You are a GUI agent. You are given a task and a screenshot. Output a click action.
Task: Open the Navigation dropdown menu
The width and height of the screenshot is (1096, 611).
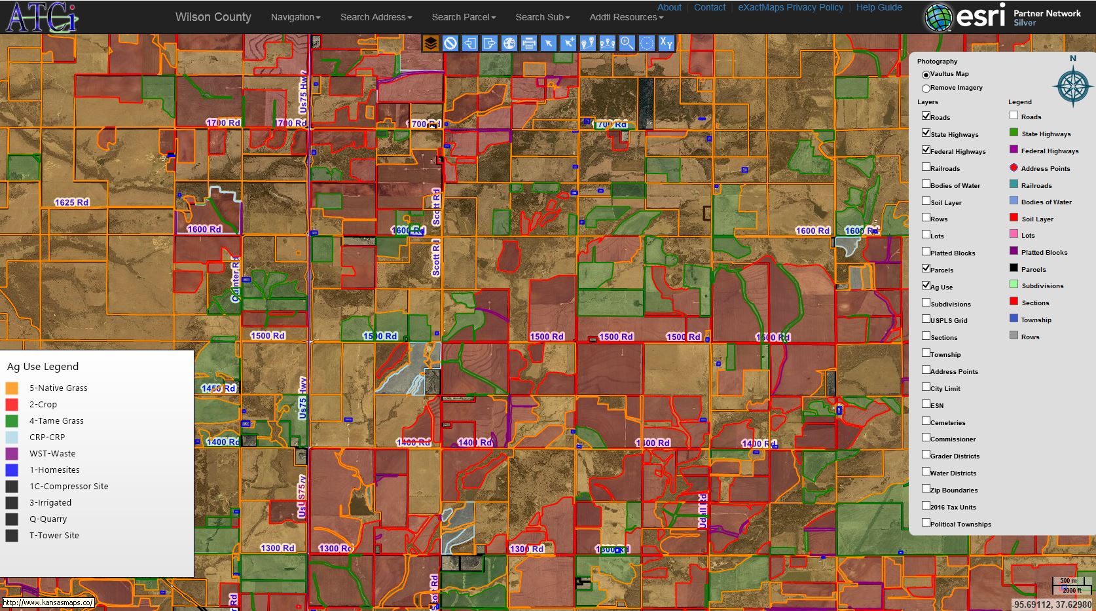(295, 17)
